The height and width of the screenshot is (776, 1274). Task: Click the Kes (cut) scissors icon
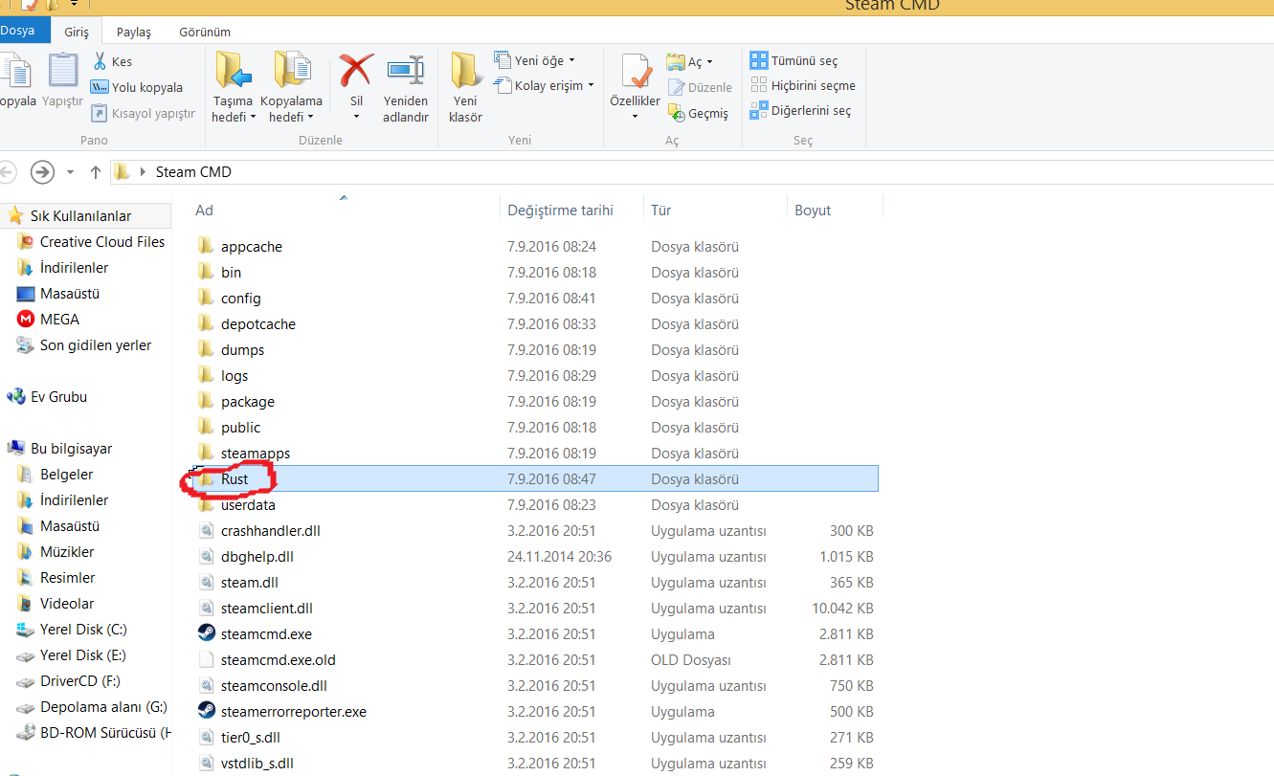point(100,61)
